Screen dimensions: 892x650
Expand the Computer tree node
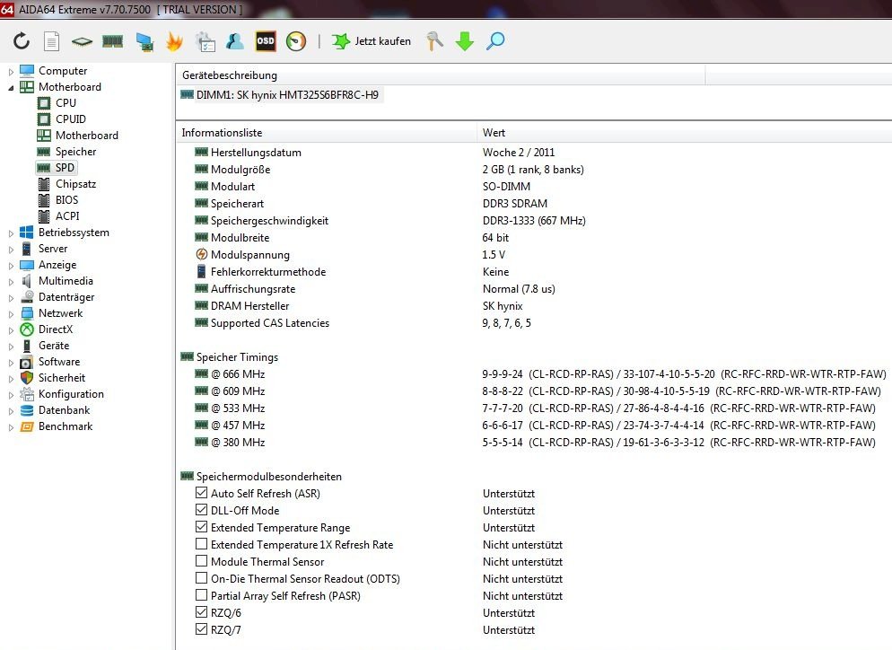[x=11, y=71]
